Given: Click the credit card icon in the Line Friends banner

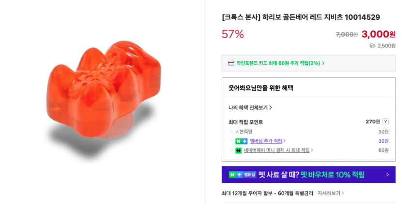Looking at the screenshot, I should (x=231, y=63).
